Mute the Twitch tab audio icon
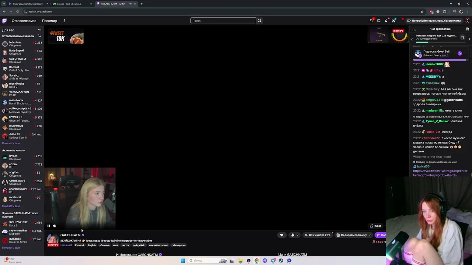This screenshot has width=472, height=265. (x=130, y=4)
